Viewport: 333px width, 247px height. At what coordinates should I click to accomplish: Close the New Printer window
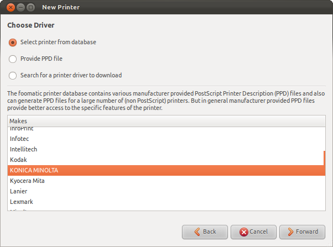click(11, 8)
